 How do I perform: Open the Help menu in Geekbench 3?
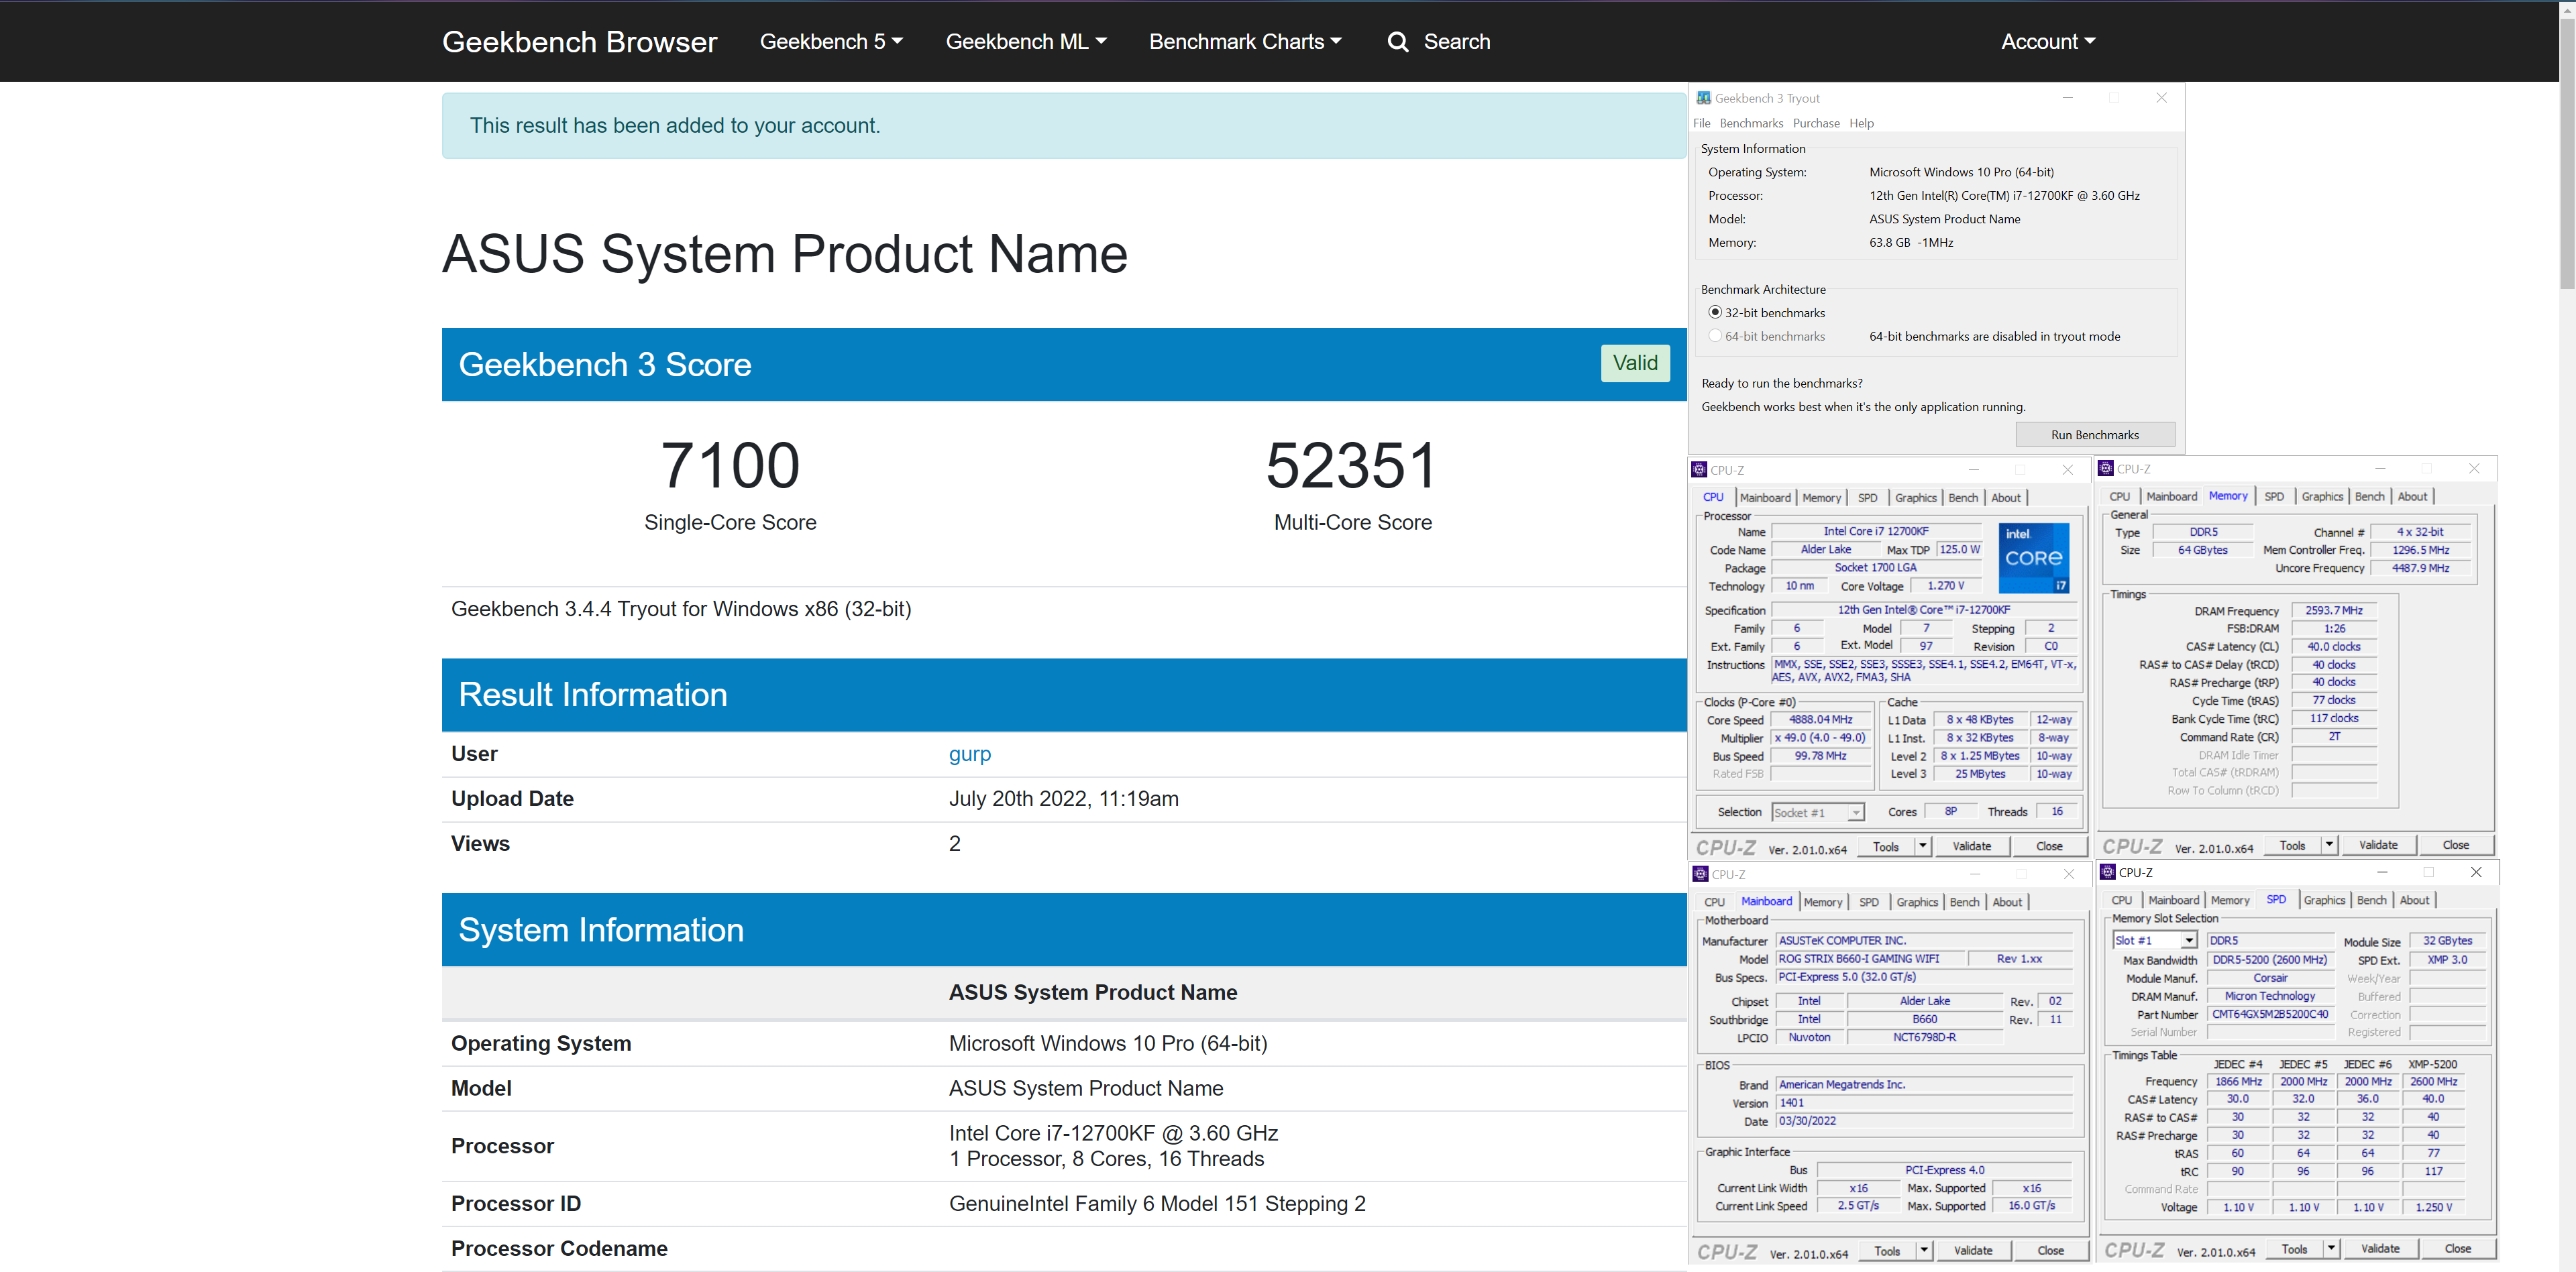point(1861,124)
